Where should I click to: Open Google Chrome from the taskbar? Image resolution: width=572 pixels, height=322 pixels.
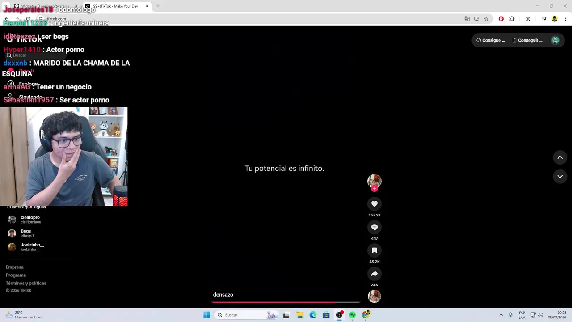point(366,315)
